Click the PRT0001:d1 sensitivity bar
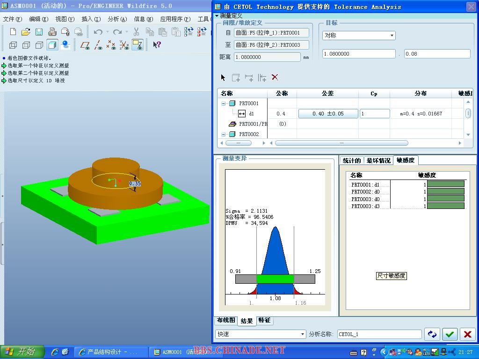The image size is (479, 359). [446, 184]
